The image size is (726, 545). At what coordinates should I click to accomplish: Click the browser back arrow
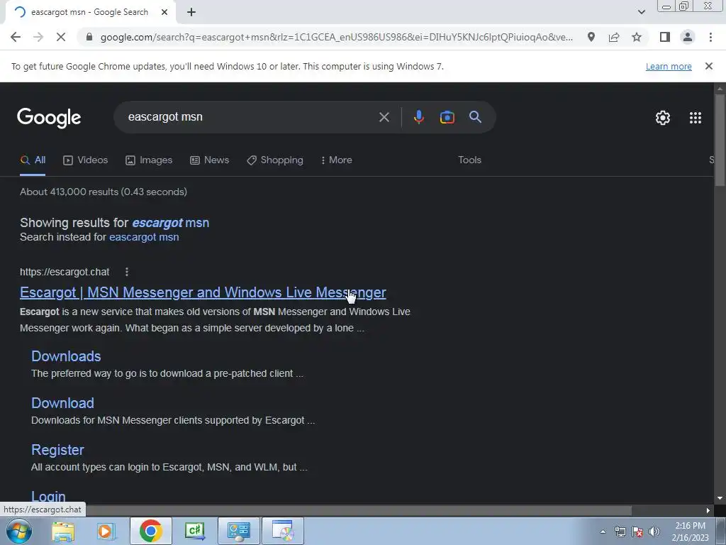point(16,37)
